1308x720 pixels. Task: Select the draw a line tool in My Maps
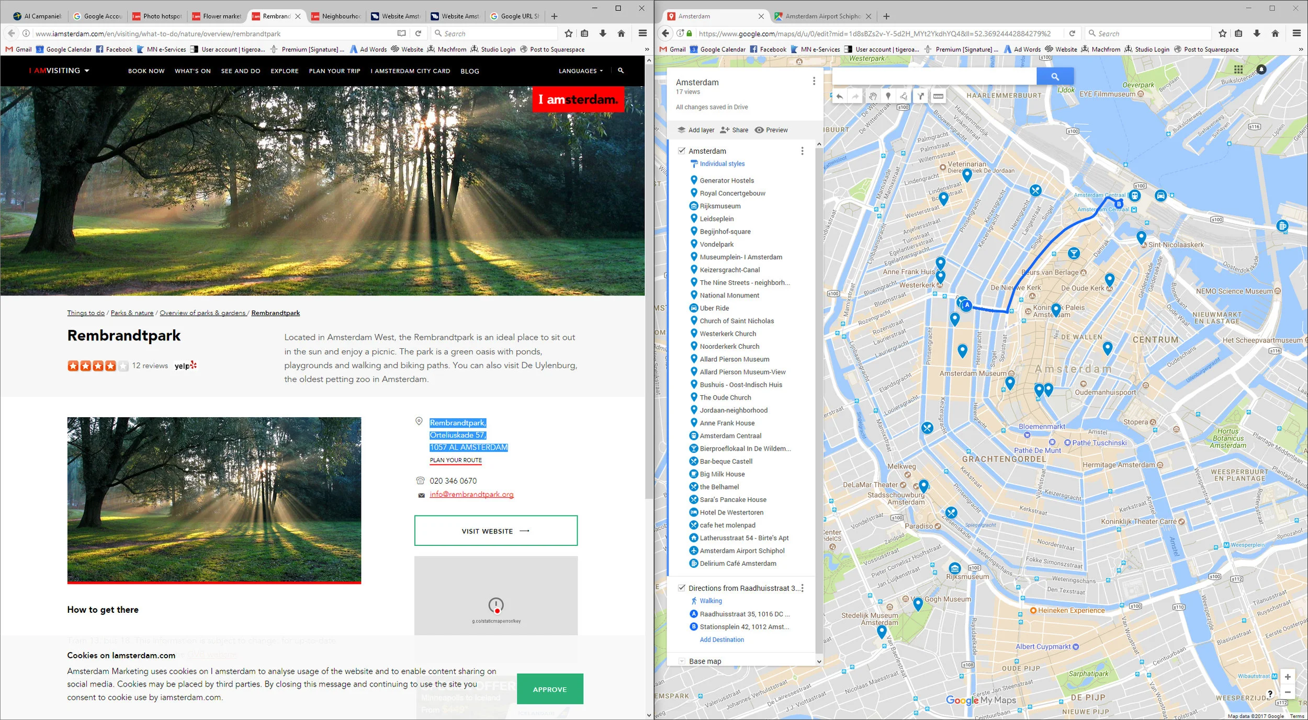[x=904, y=96]
